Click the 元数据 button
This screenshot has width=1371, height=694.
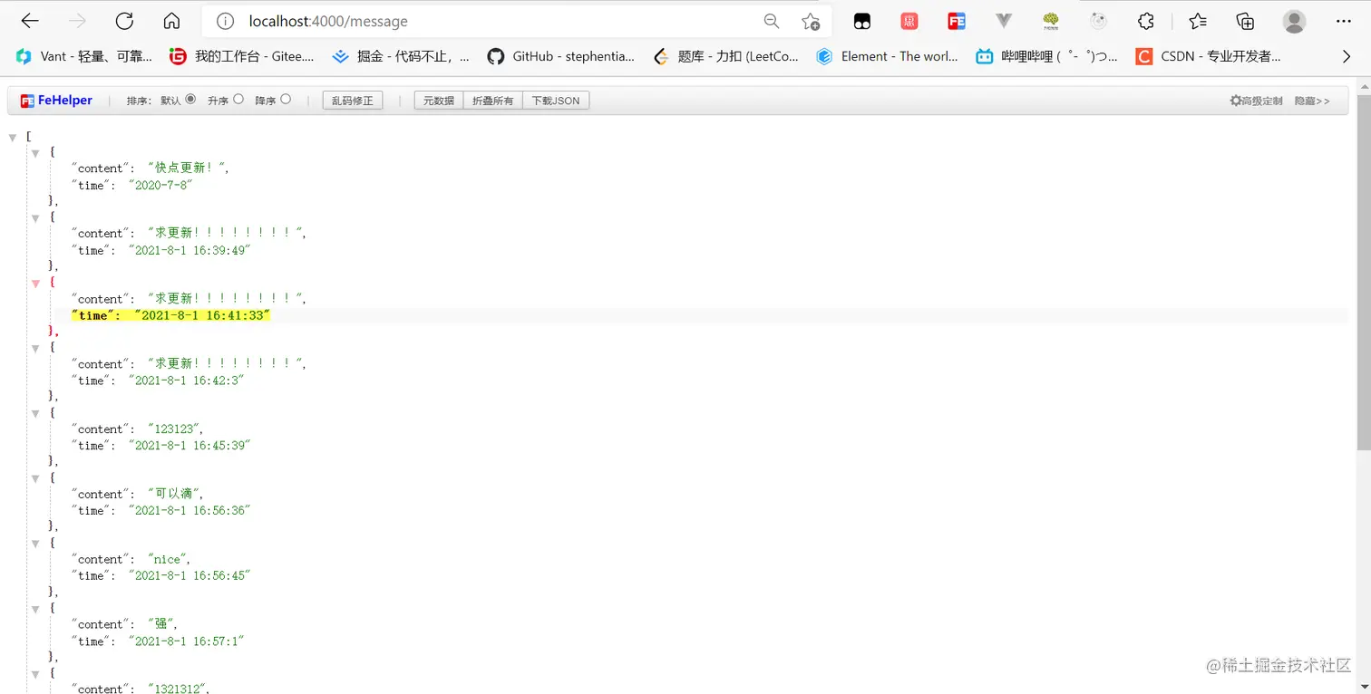pyautogui.click(x=439, y=101)
